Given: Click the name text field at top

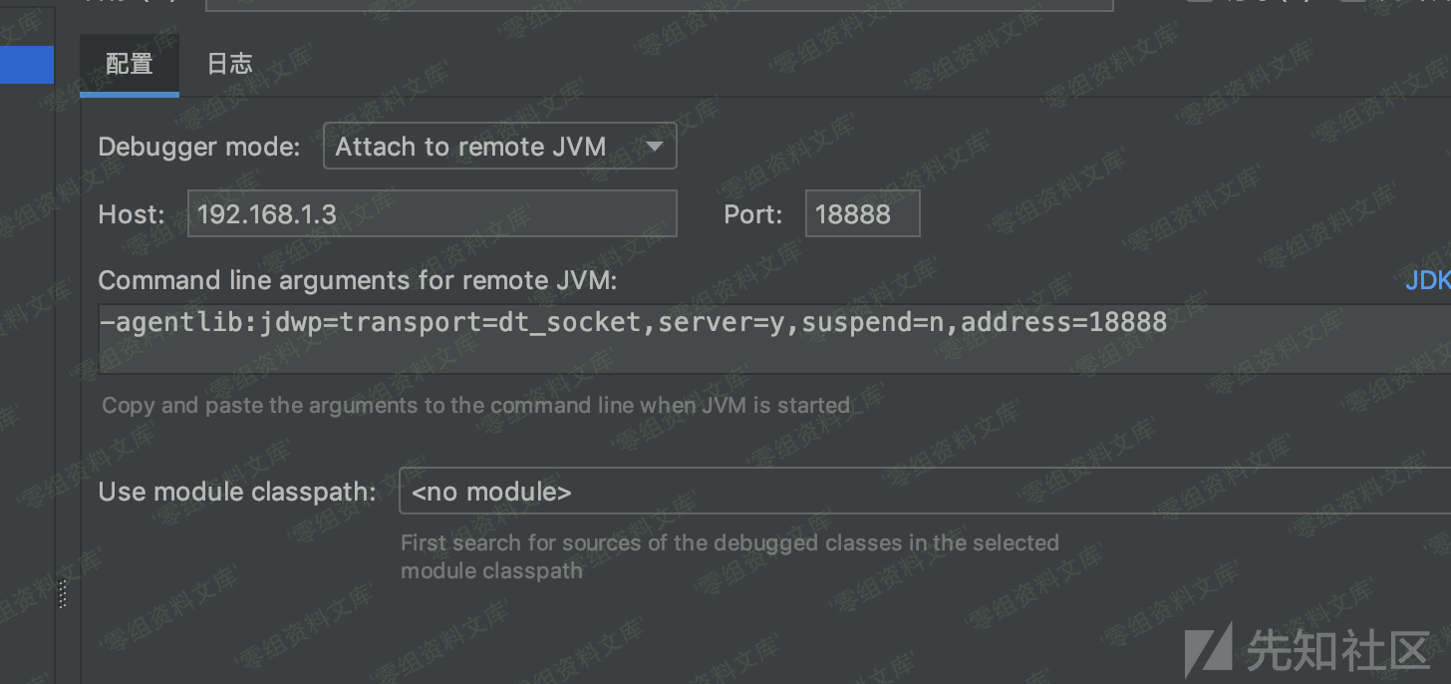Looking at the screenshot, I should click(658, 4).
